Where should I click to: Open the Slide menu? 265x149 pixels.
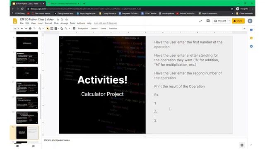(x=56, y=23)
